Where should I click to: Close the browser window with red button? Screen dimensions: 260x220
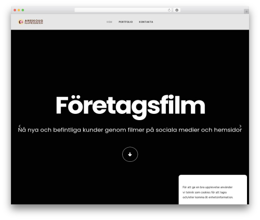15,10
